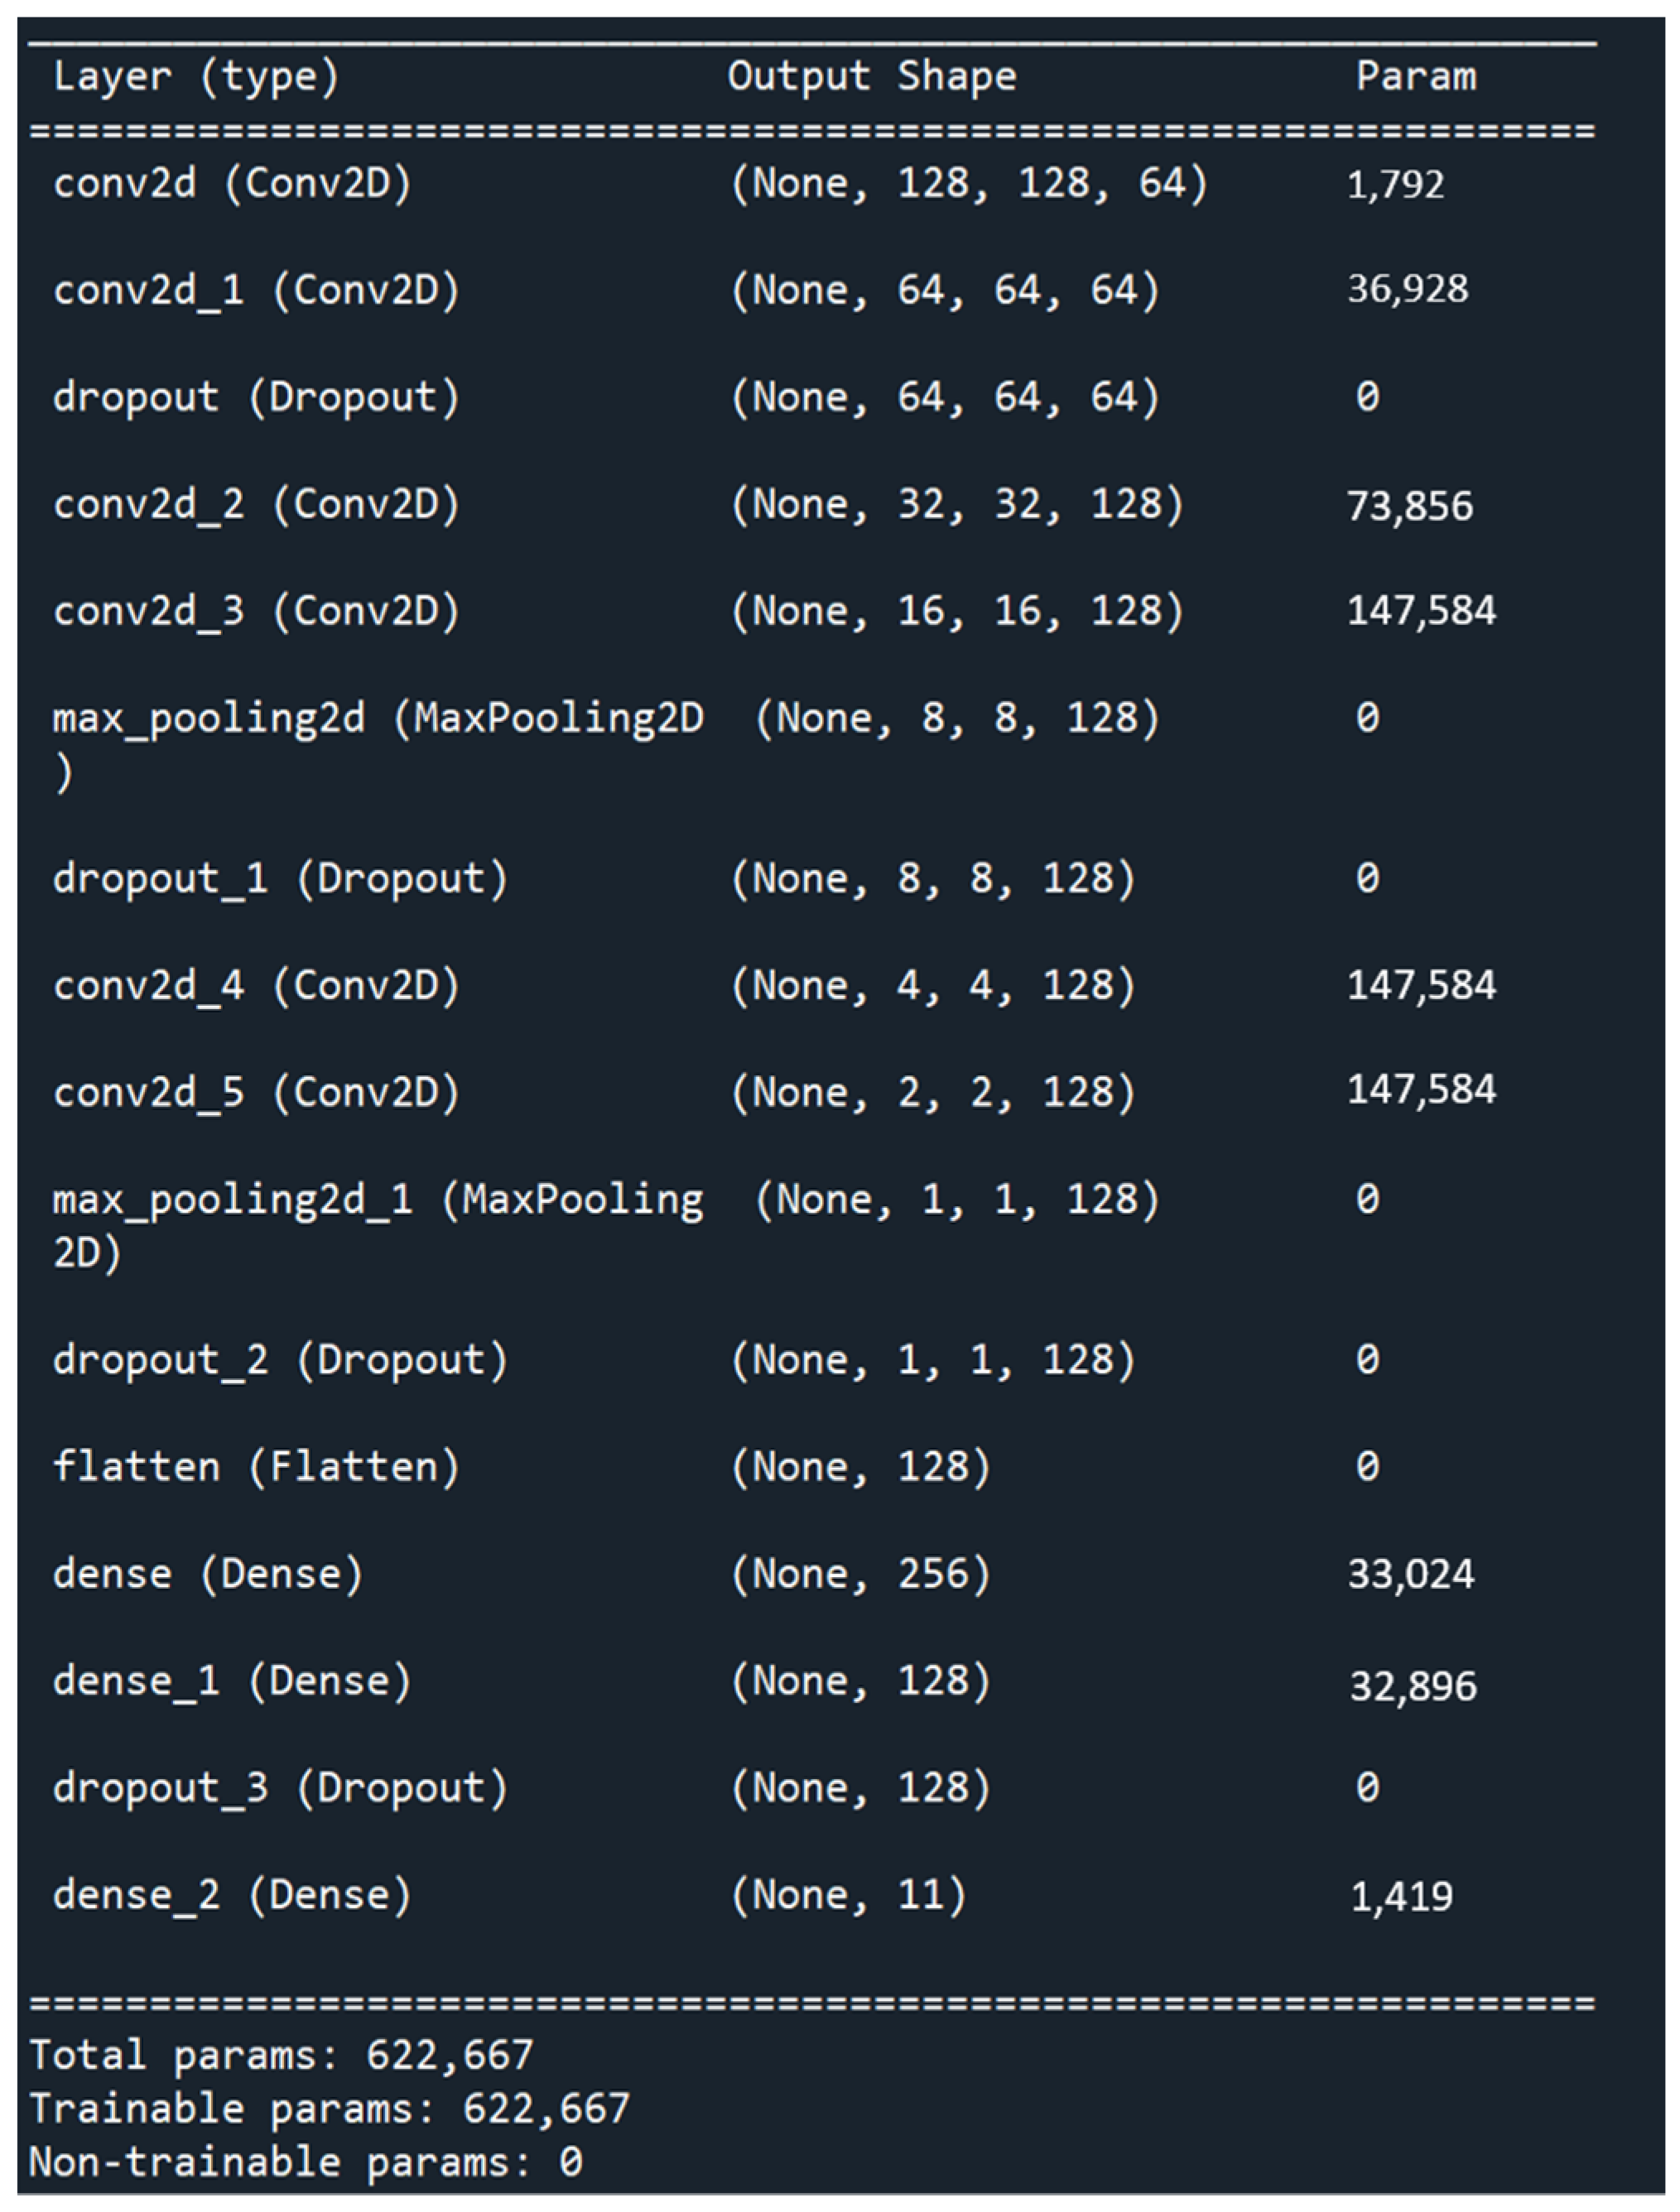
Task: Select the max_pooling2d (MaxPooling2D) layer name
Action: 377,719
